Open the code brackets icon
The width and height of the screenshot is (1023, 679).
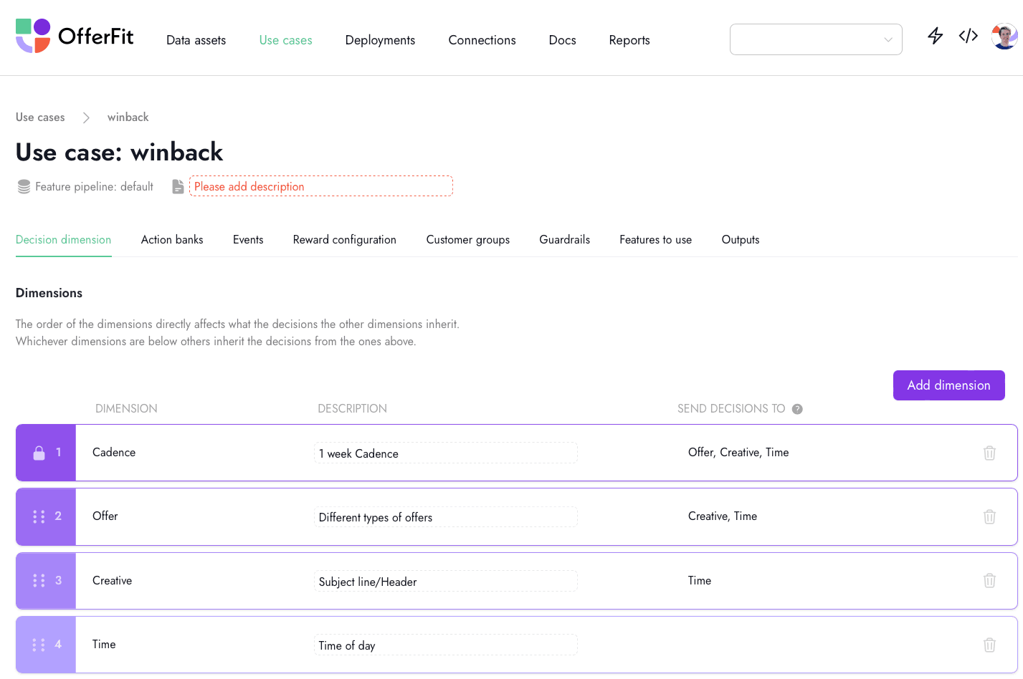click(968, 36)
